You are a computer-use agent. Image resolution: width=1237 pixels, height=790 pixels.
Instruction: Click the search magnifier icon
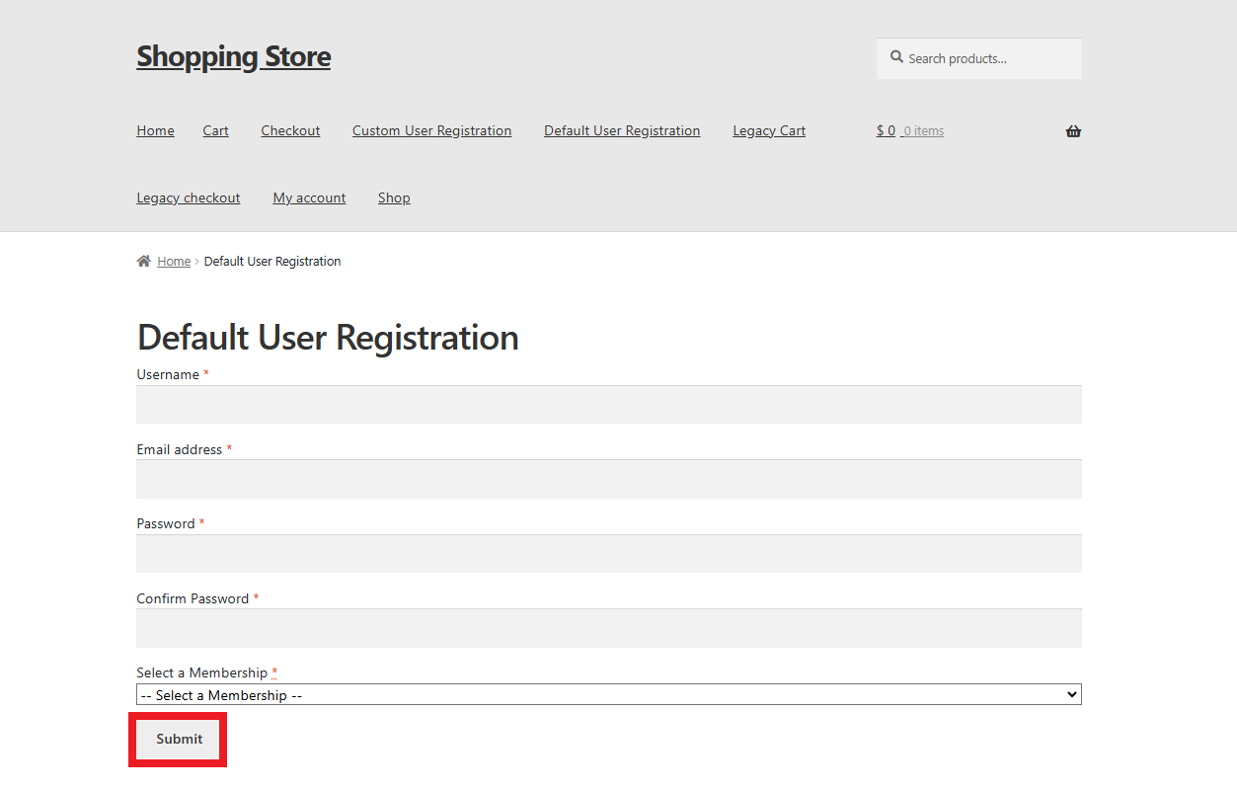895,57
